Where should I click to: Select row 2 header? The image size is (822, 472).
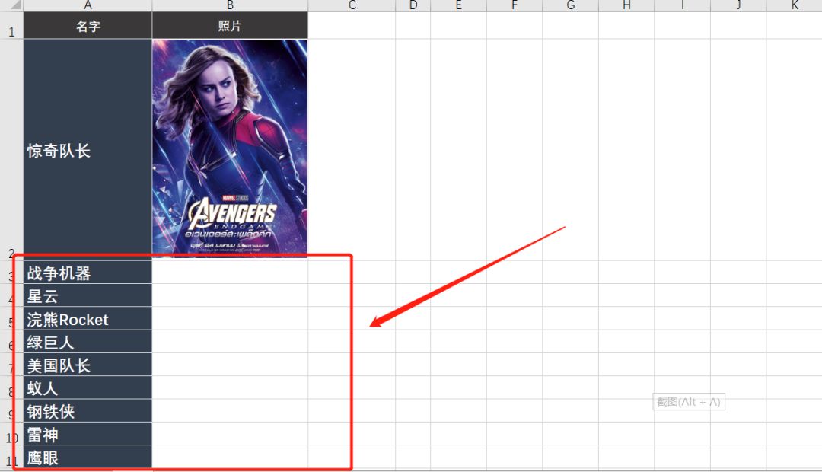click(x=11, y=149)
